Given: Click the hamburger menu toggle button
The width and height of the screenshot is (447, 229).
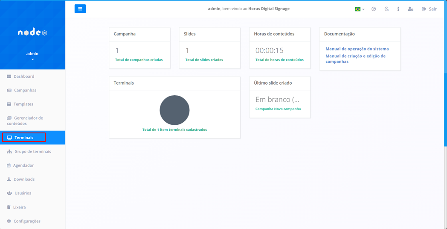Looking at the screenshot, I should (80, 9).
